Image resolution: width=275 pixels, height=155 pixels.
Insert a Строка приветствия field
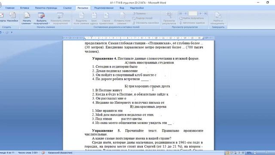point(106,18)
